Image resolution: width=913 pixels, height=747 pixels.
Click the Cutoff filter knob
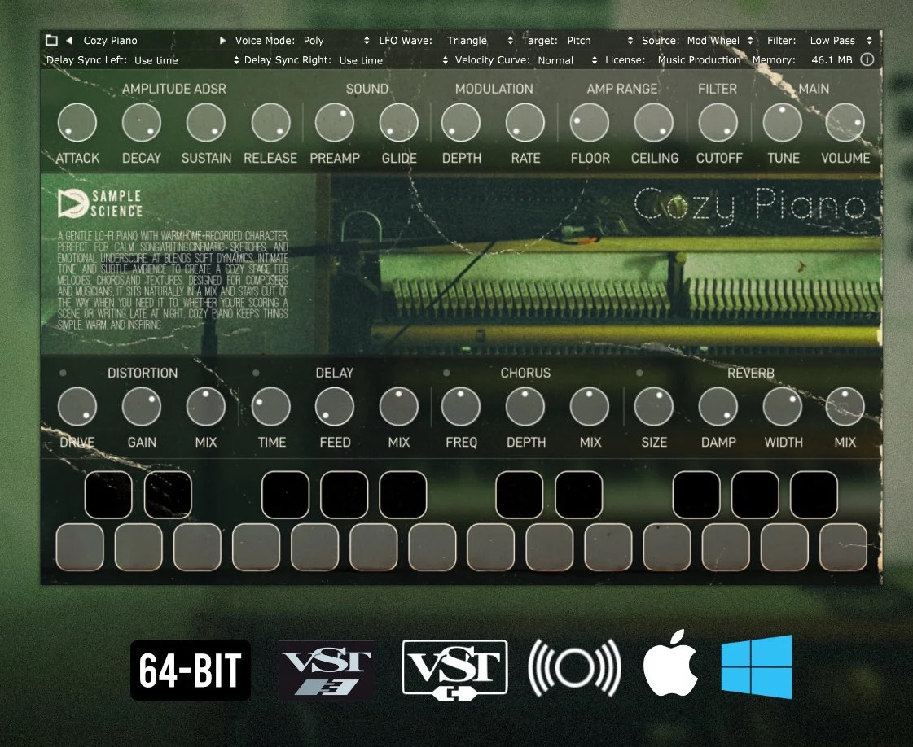718,123
